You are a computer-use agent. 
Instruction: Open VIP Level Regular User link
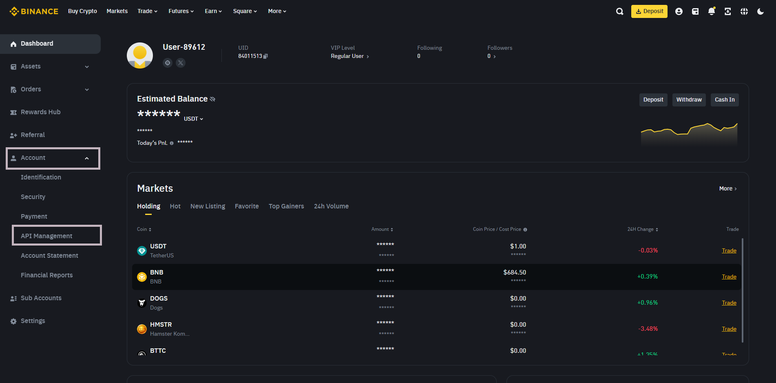click(350, 56)
